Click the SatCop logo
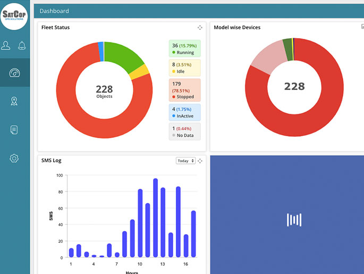The width and height of the screenshot is (364, 274). tap(15, 14)
